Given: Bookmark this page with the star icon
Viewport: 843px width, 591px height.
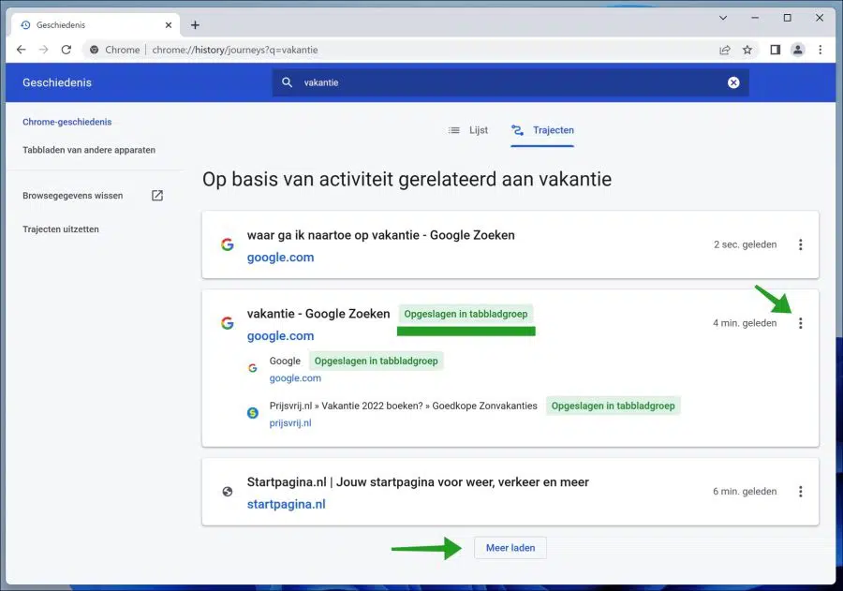Looking at the screenshot, I should tap(747, 50).
